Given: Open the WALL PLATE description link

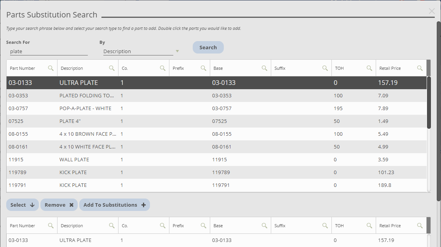Looking at the screenshot, I should pos(74,159).
